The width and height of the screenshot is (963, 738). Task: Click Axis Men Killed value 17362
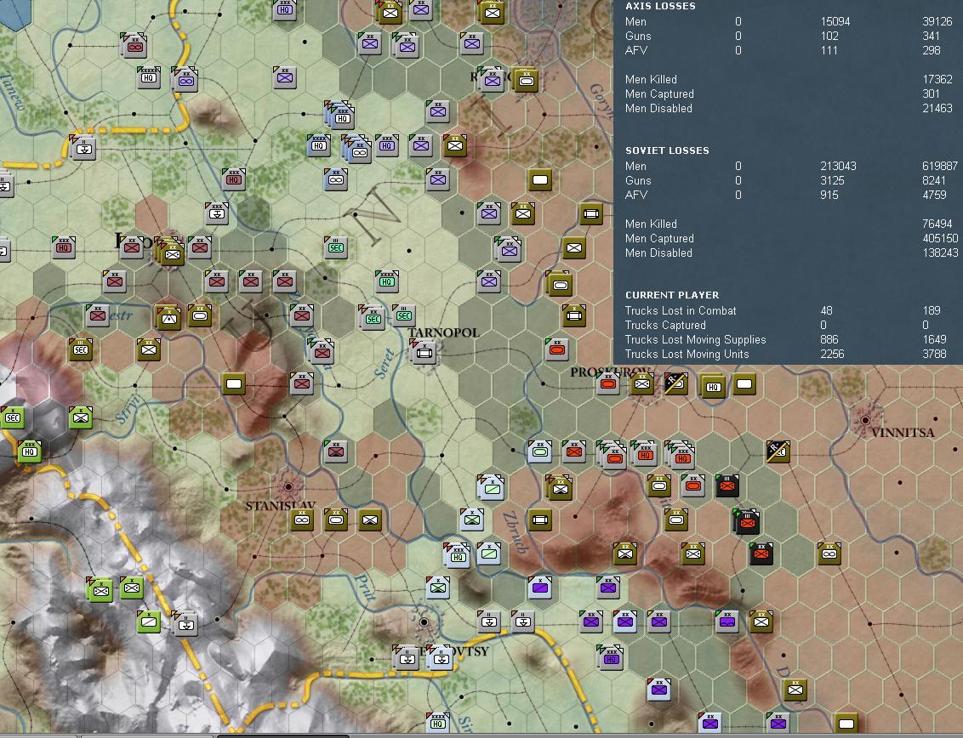[937, 79]
